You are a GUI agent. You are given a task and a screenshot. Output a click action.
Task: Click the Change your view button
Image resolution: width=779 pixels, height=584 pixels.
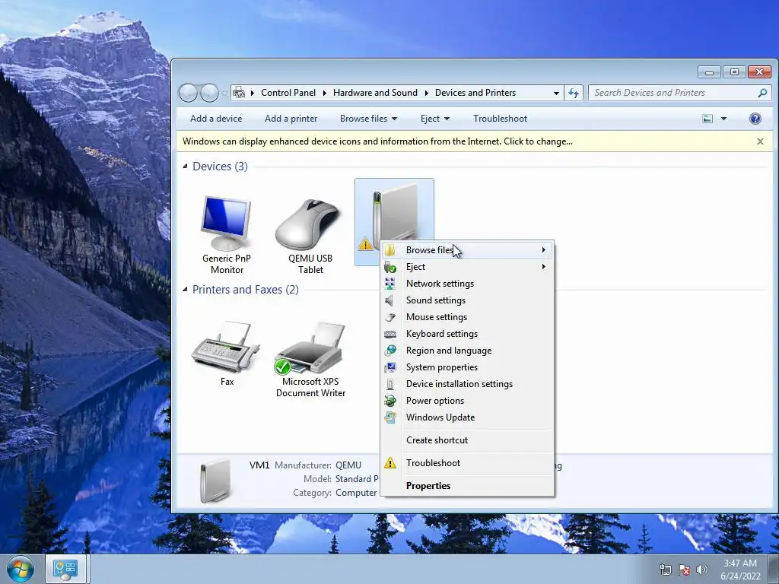tap(707, 119)
